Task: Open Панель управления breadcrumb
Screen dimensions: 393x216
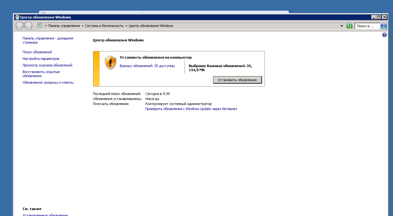Action: [x=64, y=26]
